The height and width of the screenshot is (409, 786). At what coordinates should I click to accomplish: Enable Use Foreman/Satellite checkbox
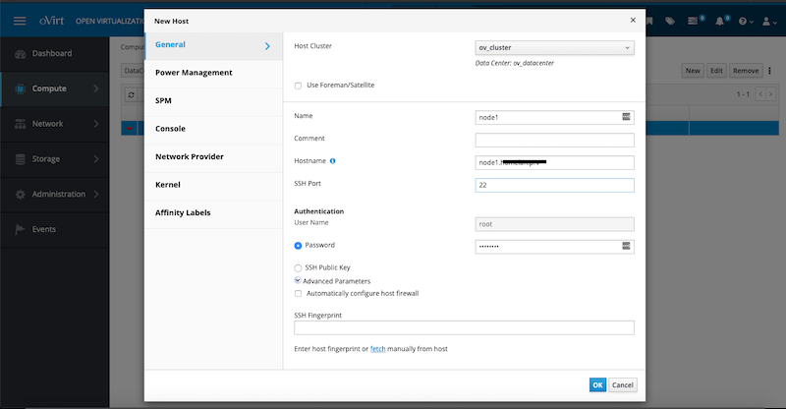point(299,86)
